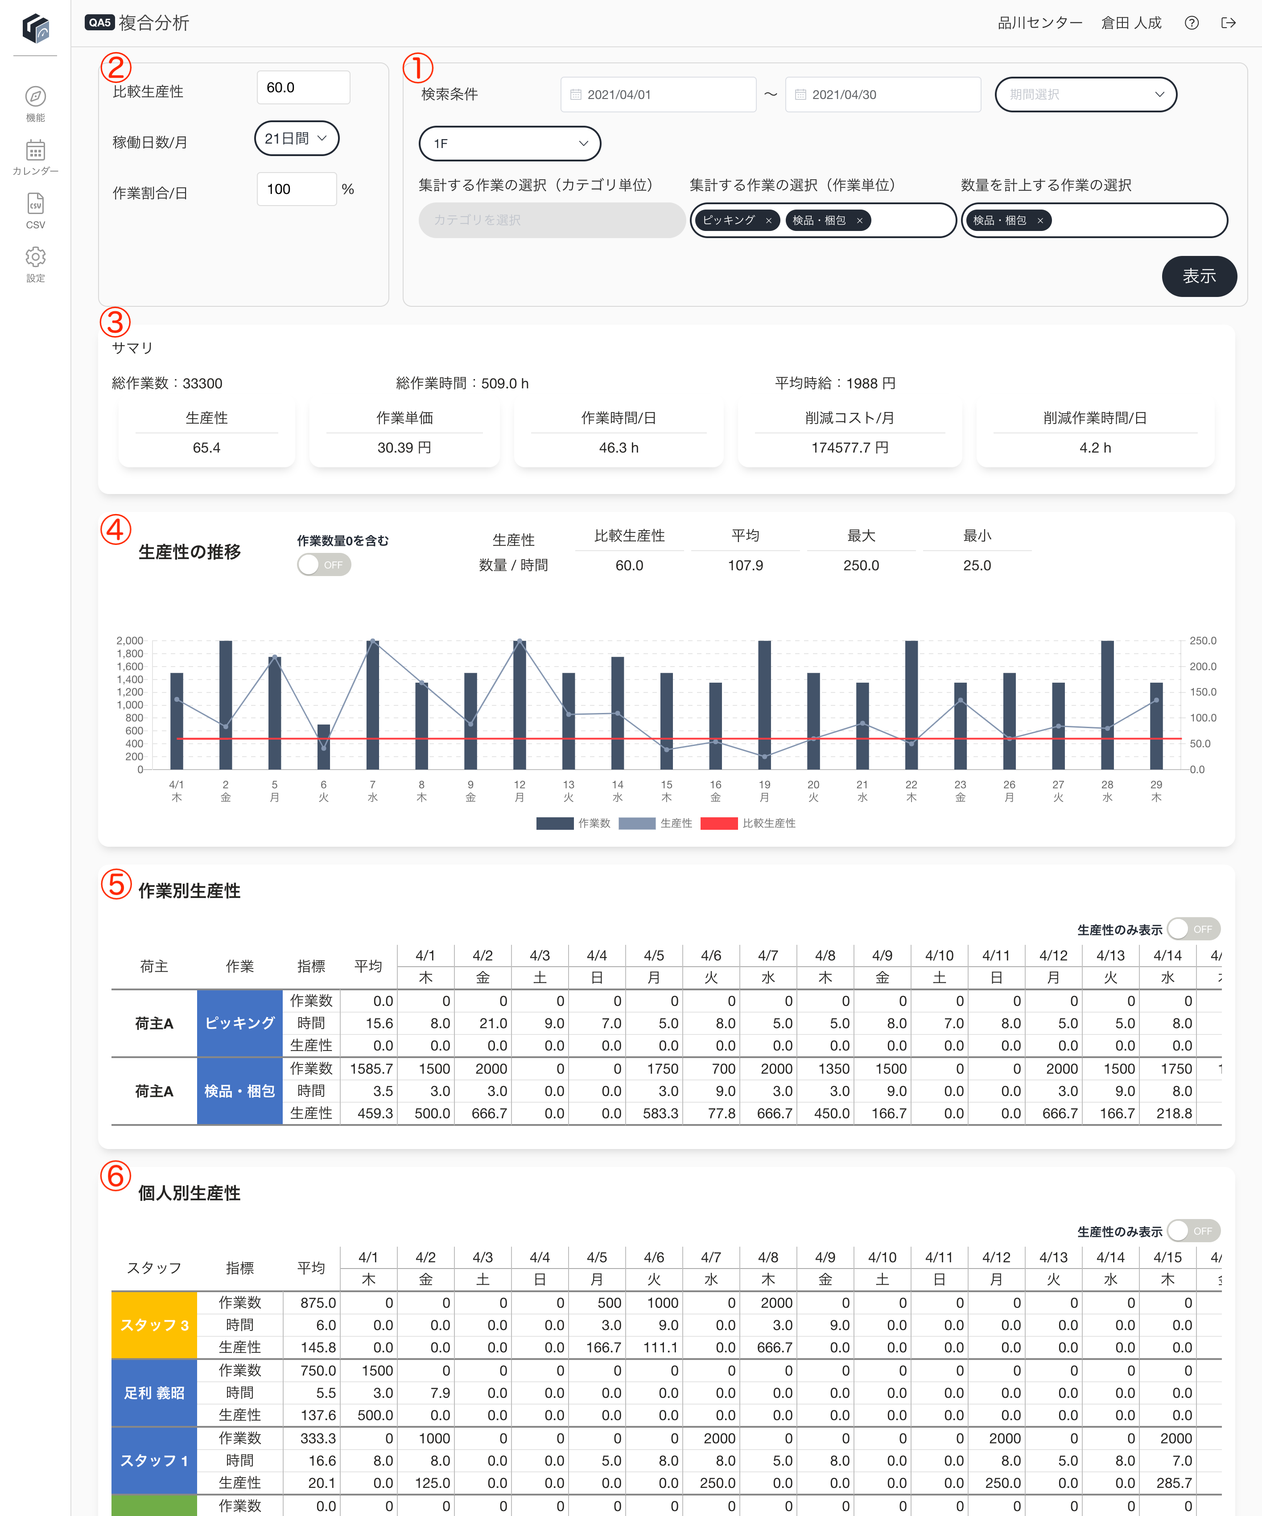Click the 作業単価 30.39 円 summary card
The width and height of the screenshot is (1262, 1516).
[404, 433]
